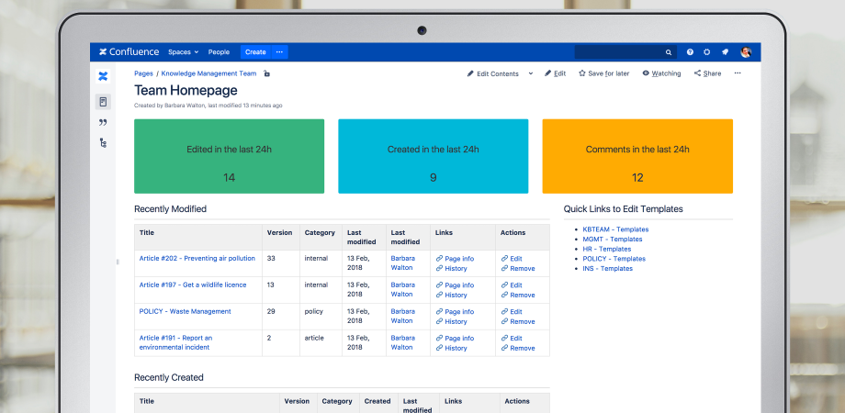
Task: Click the Pages breadcrumb link
Action: (143, 73)
